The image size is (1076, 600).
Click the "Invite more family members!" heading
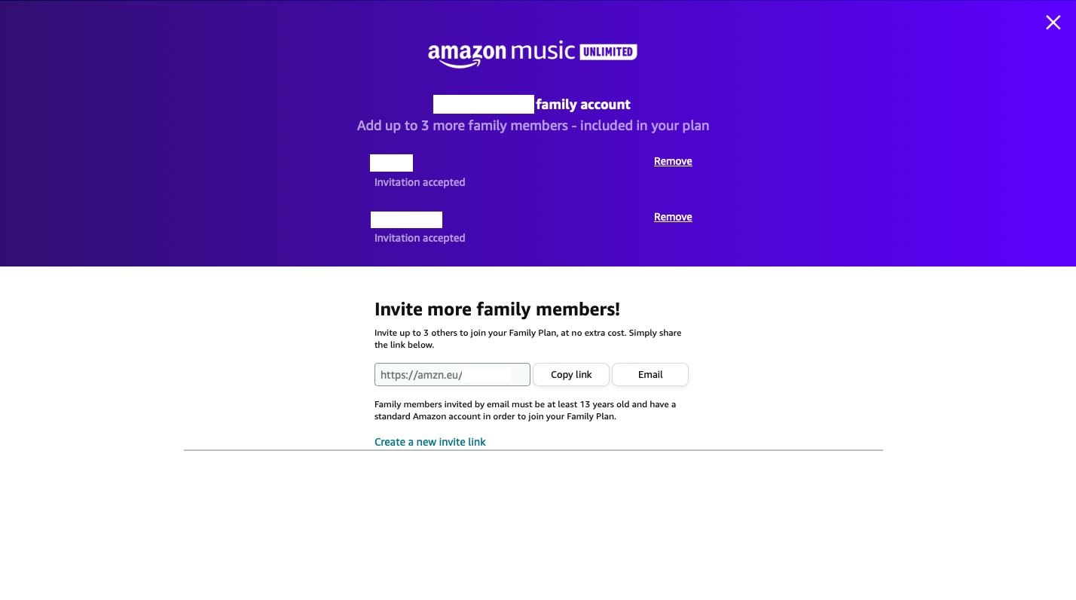497,309
